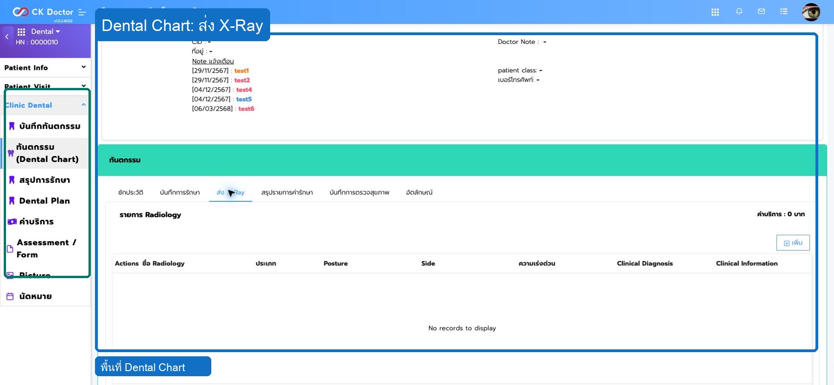Click the ประเภท column header
The image size is (834, 385).
tap(266, 263)
